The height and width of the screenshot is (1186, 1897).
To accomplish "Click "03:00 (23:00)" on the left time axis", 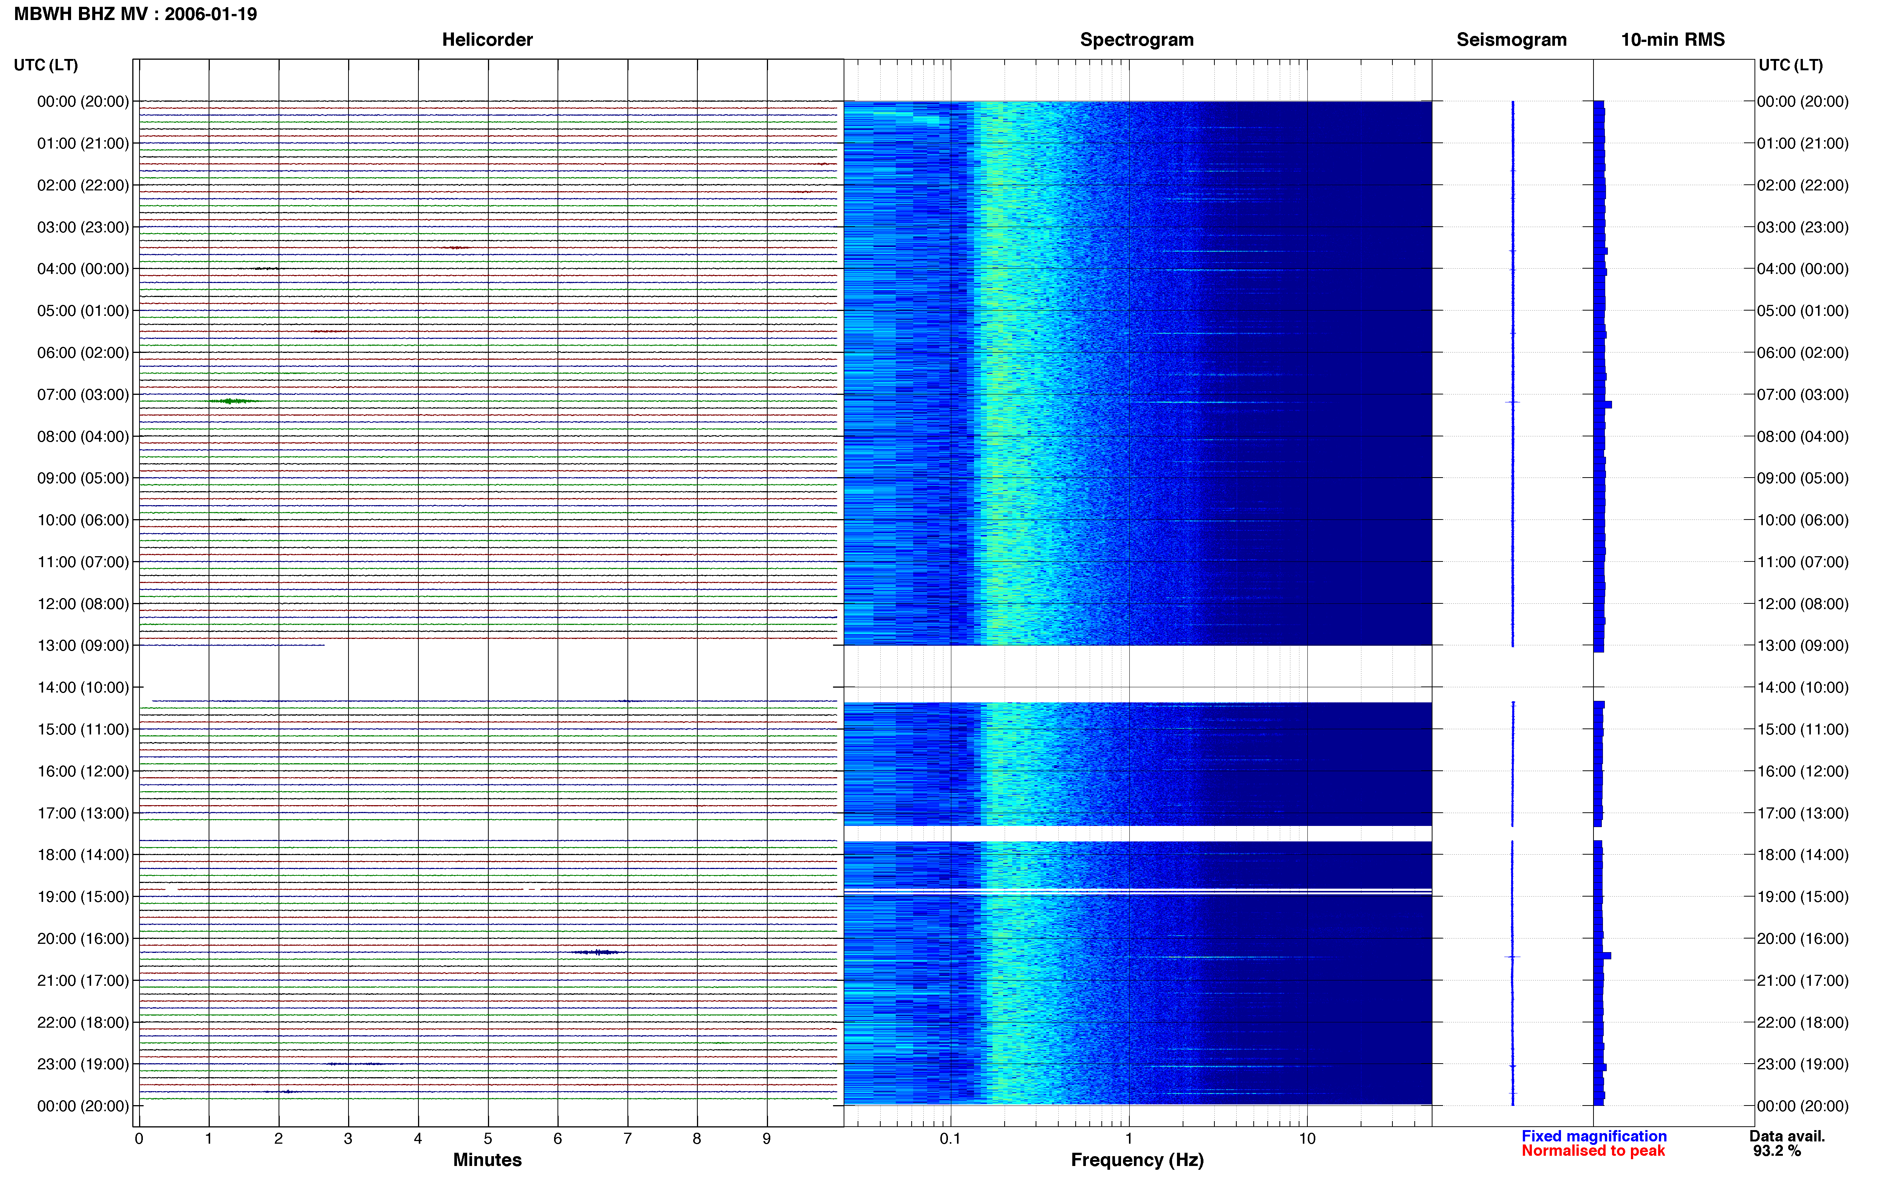I will click(x=83, y=227).
